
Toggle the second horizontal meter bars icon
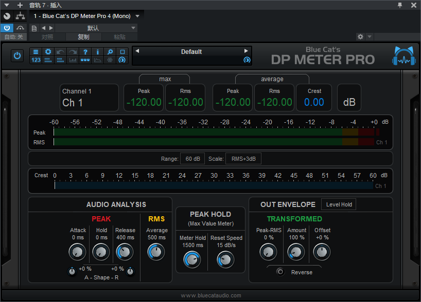(x=60, y=60)
